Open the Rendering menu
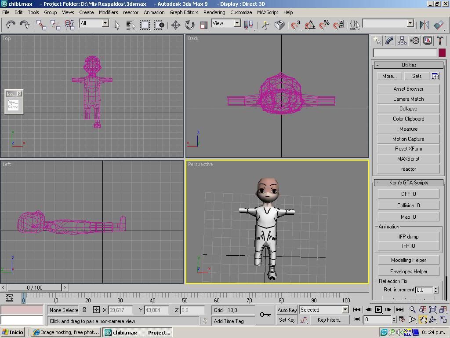 [214, 12]
